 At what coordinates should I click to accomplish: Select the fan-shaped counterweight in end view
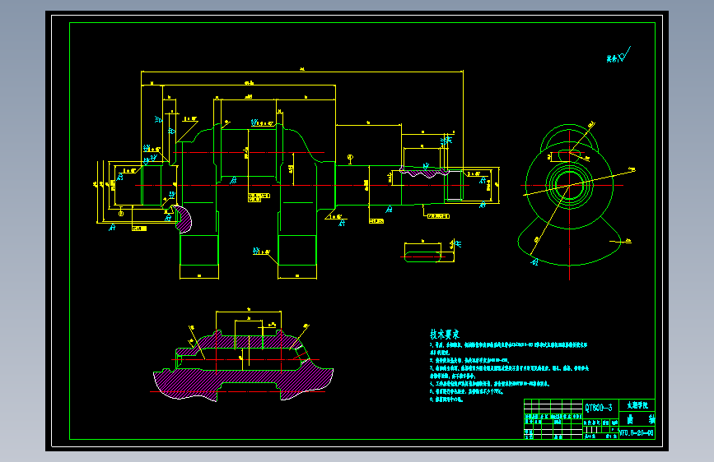coord(569,242)
